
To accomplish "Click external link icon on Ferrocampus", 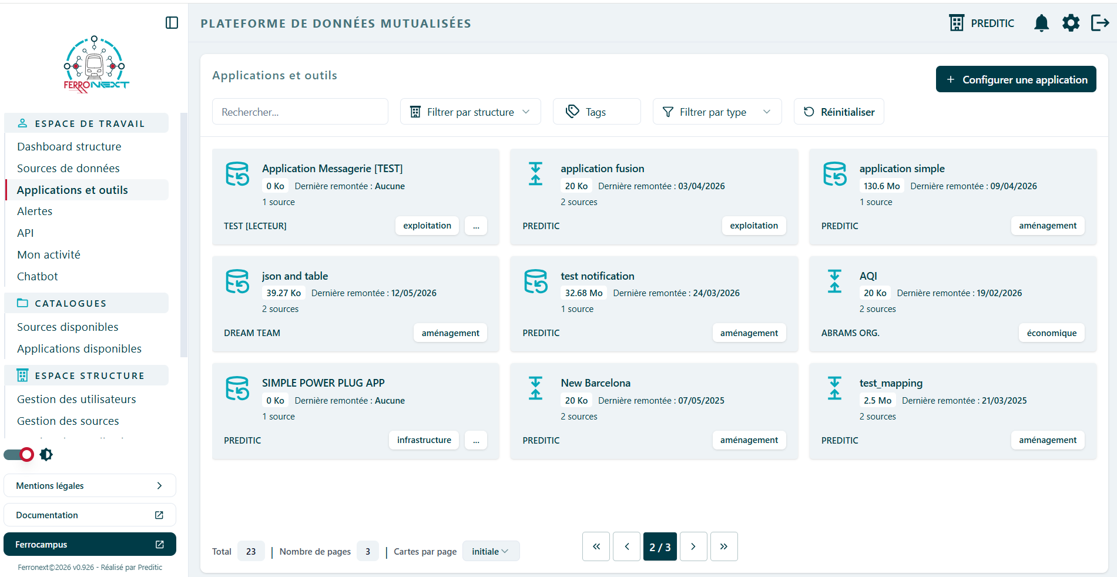I will click(159, 545).
